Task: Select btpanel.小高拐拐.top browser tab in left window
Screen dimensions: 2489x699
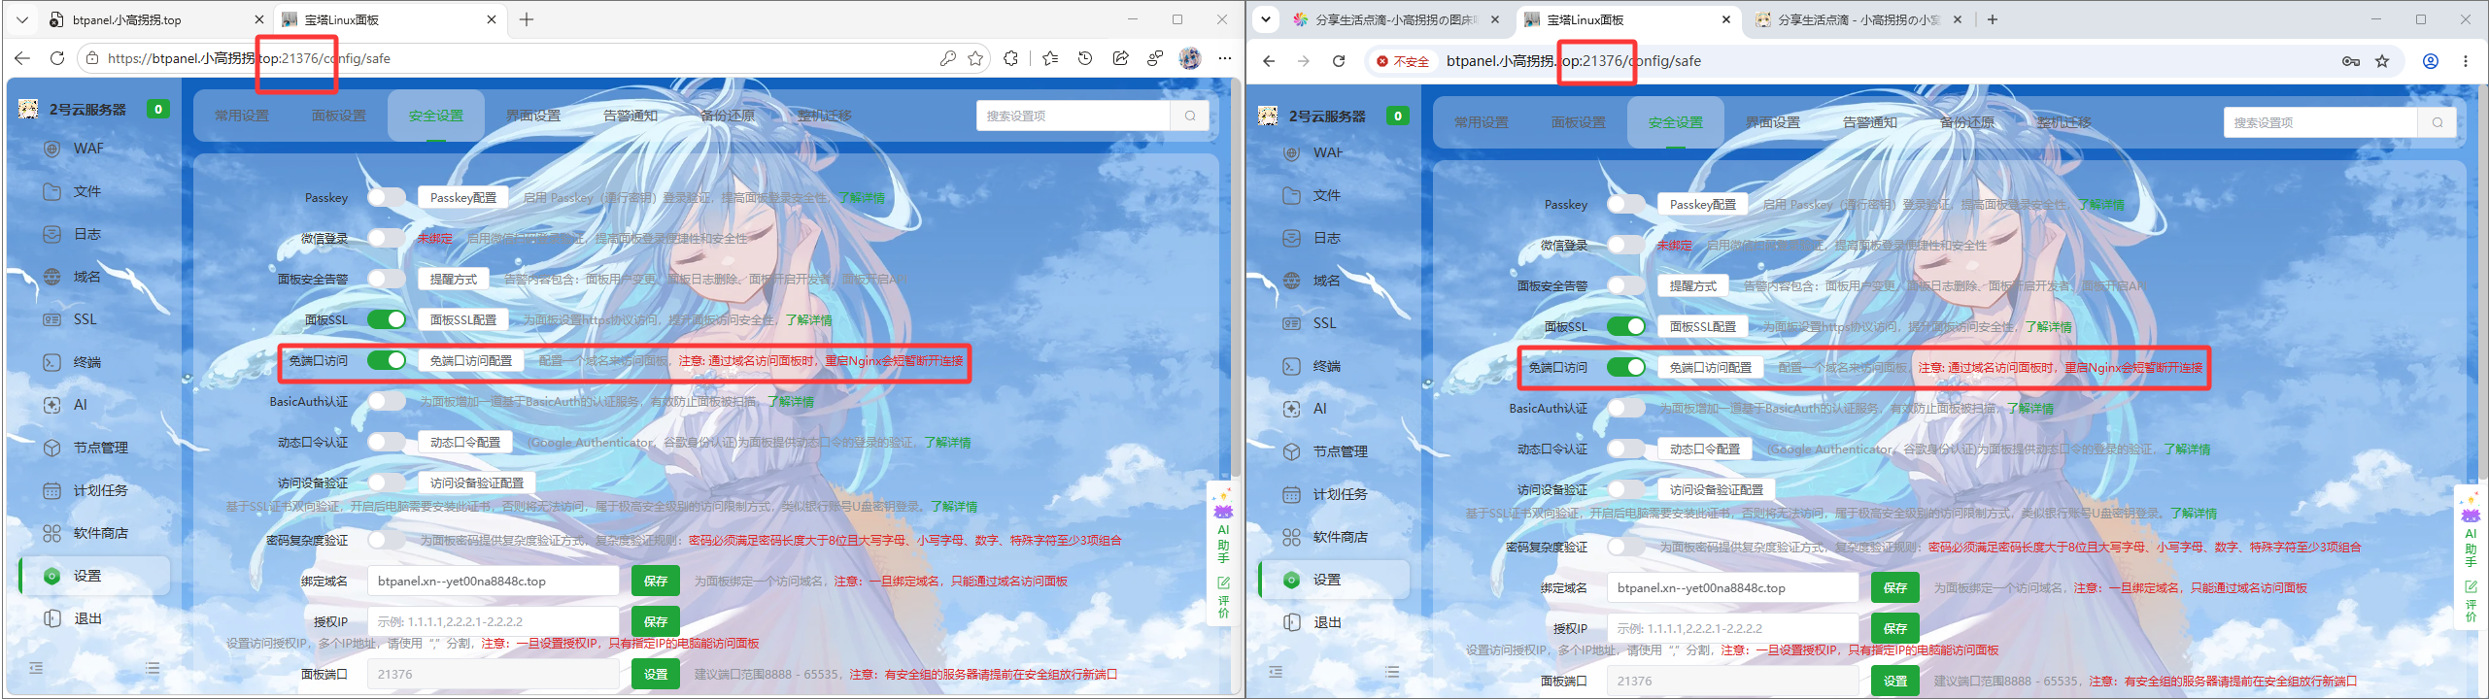Action: pos(155,19)
